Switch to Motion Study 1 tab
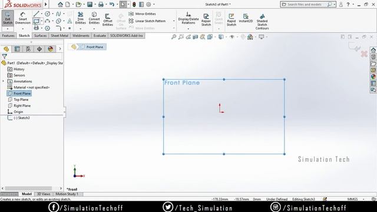377x212 pixels. (67, 194)
